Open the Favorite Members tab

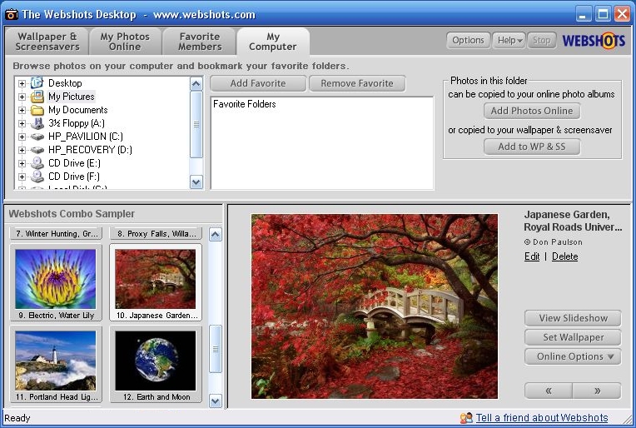(200, 42)
